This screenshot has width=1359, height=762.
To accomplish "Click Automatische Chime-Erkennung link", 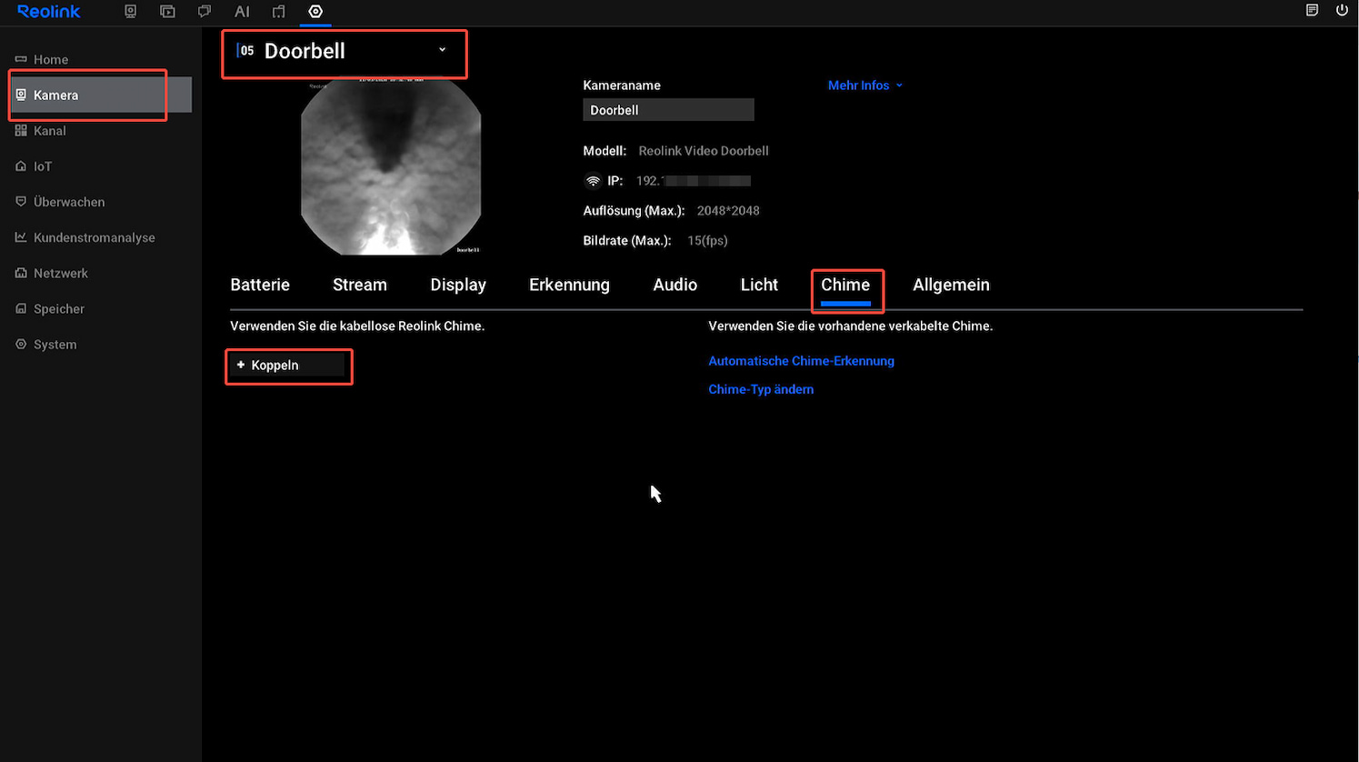I will point(801,361).
